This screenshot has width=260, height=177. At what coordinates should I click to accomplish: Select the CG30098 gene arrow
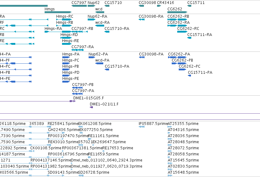click(x=141, y=6)
